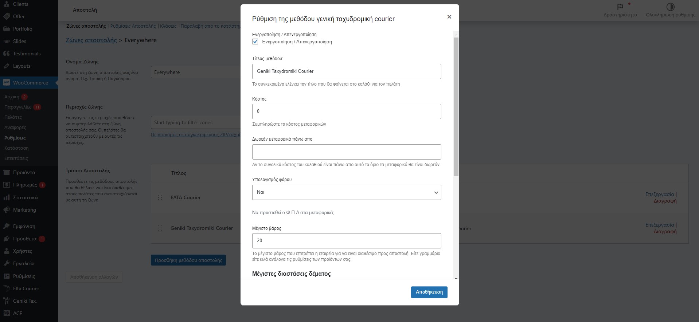Click the Κόστος input field
The height and width of the screenshot is (322, 699).
coord(346,111)
